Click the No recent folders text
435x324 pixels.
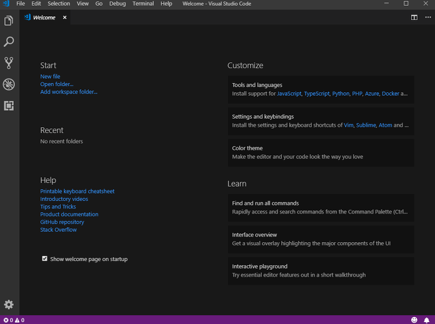(62, 141)
